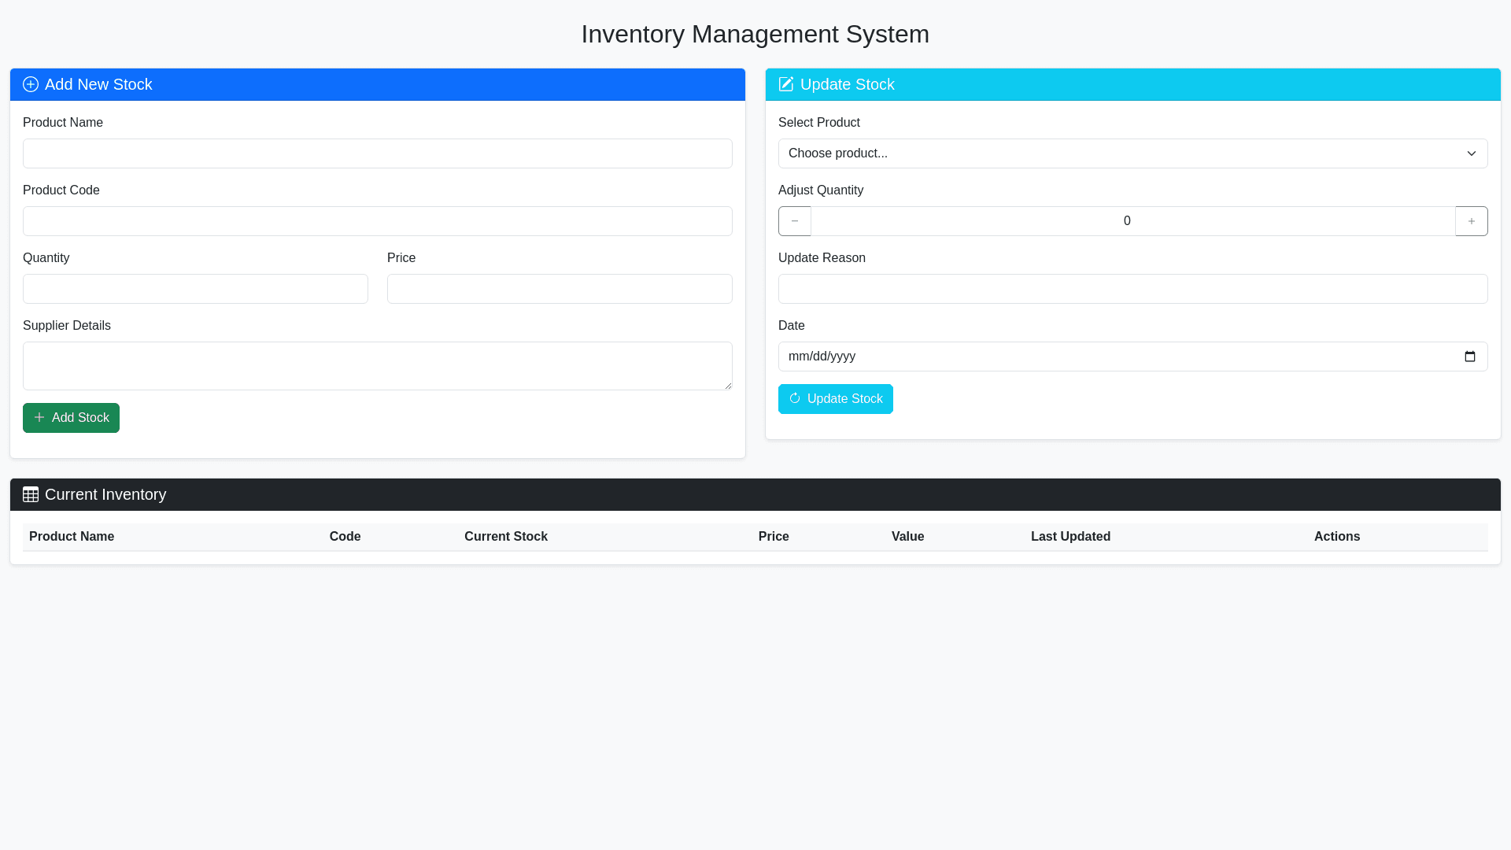Click the Supplier Details text area
The image size is (1511, 850).
[x=378, y=366]
